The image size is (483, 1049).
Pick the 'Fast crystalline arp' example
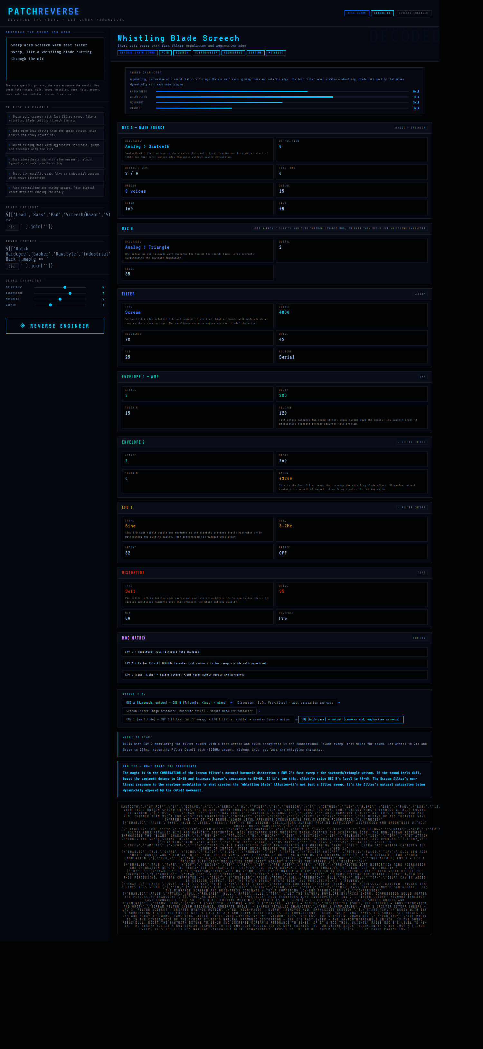pyautogui.click(x=55, y=190)
